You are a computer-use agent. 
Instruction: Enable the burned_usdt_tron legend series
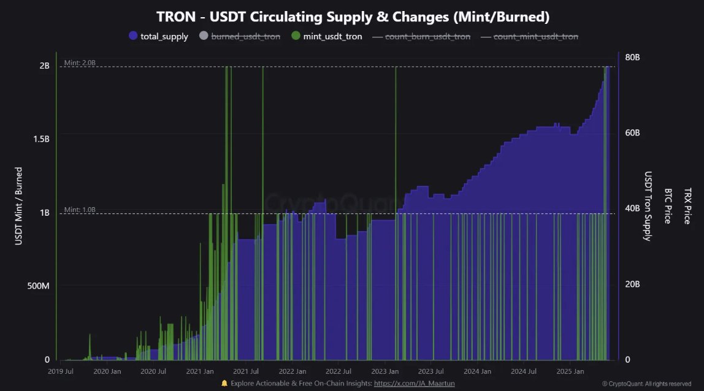(x=240, y=36)
